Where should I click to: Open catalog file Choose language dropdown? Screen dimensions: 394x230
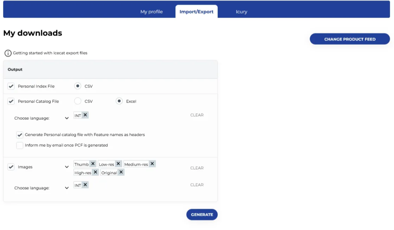pyautogui.click(x=67, y=118)
